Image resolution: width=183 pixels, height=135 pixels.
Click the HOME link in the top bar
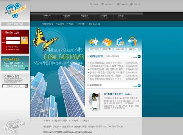coord(95,5)
